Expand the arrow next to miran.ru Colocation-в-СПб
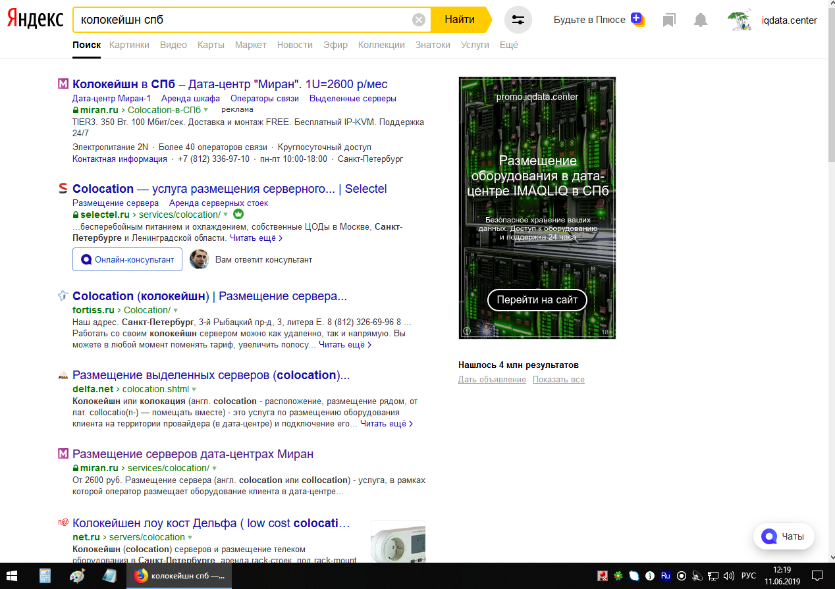This screenshot has width=835, height=589. pos(206,110)
